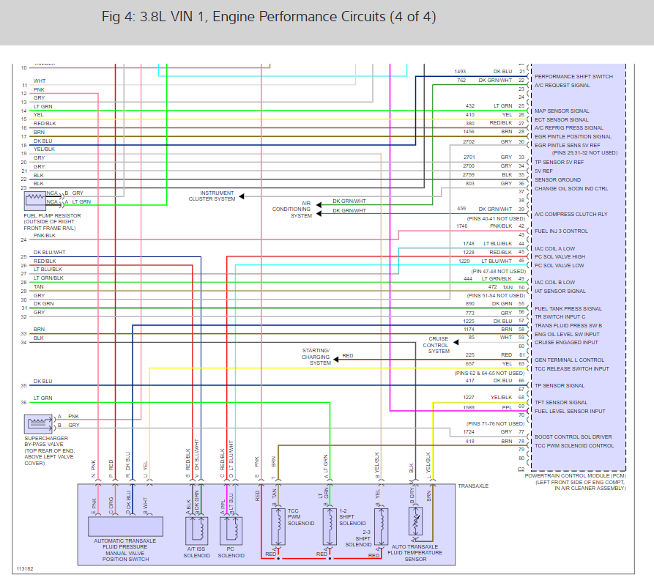Click 'A/C COMPRESS CLUTCH RLY' label
Image resolution: width=654 pixels, height=583 pixels.
click(x=571, y=215)
